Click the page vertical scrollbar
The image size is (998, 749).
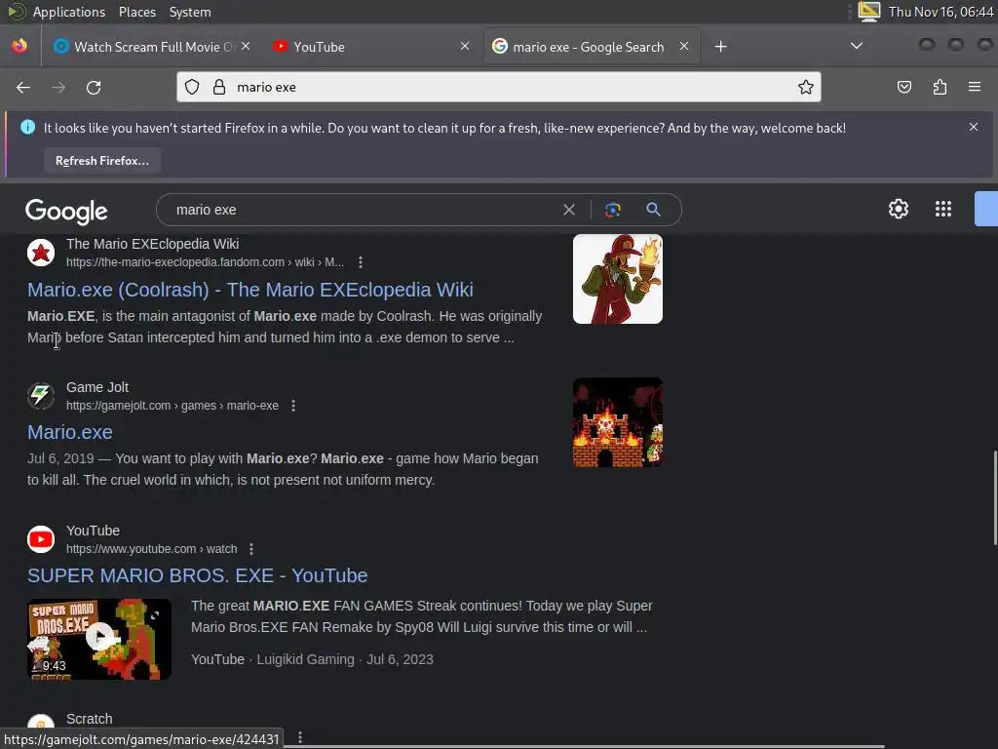tap(994, 496)
